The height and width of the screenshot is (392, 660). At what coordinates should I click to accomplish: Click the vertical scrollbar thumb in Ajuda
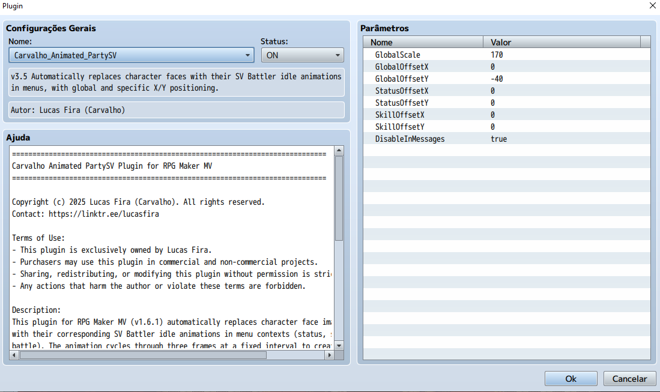[x=339, y=198]
